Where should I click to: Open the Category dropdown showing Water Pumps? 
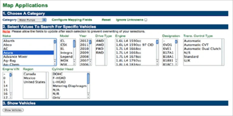pos(32,20)
